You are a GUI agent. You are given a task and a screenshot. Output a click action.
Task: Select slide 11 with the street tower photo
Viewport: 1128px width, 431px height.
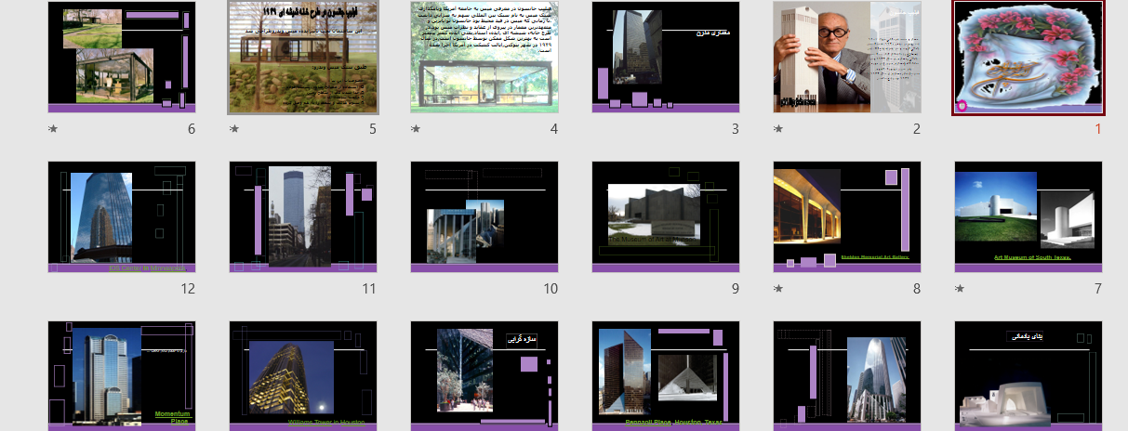coord(302,217)
